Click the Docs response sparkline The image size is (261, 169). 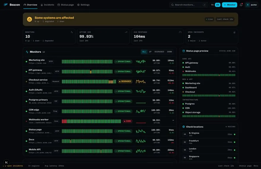click(x=141, y=141)
